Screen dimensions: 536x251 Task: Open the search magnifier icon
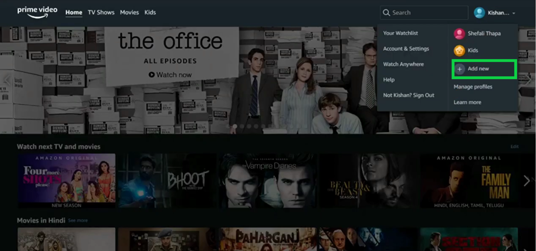(386, 12)
